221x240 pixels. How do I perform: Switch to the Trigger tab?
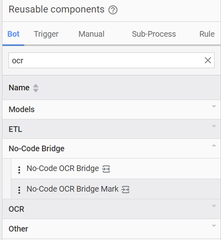(46, 34)
